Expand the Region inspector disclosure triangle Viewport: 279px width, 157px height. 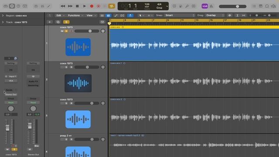pos(3,16)
